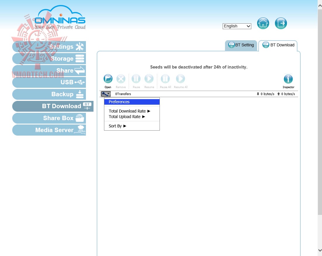Expand the Sort By submenu
This screenshot has height=256, width=322.
(132, 126)
